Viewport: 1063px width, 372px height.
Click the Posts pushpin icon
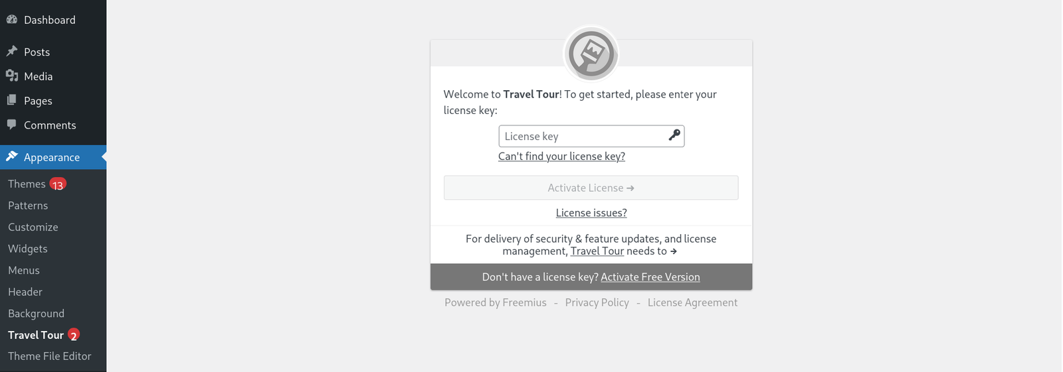12,51
